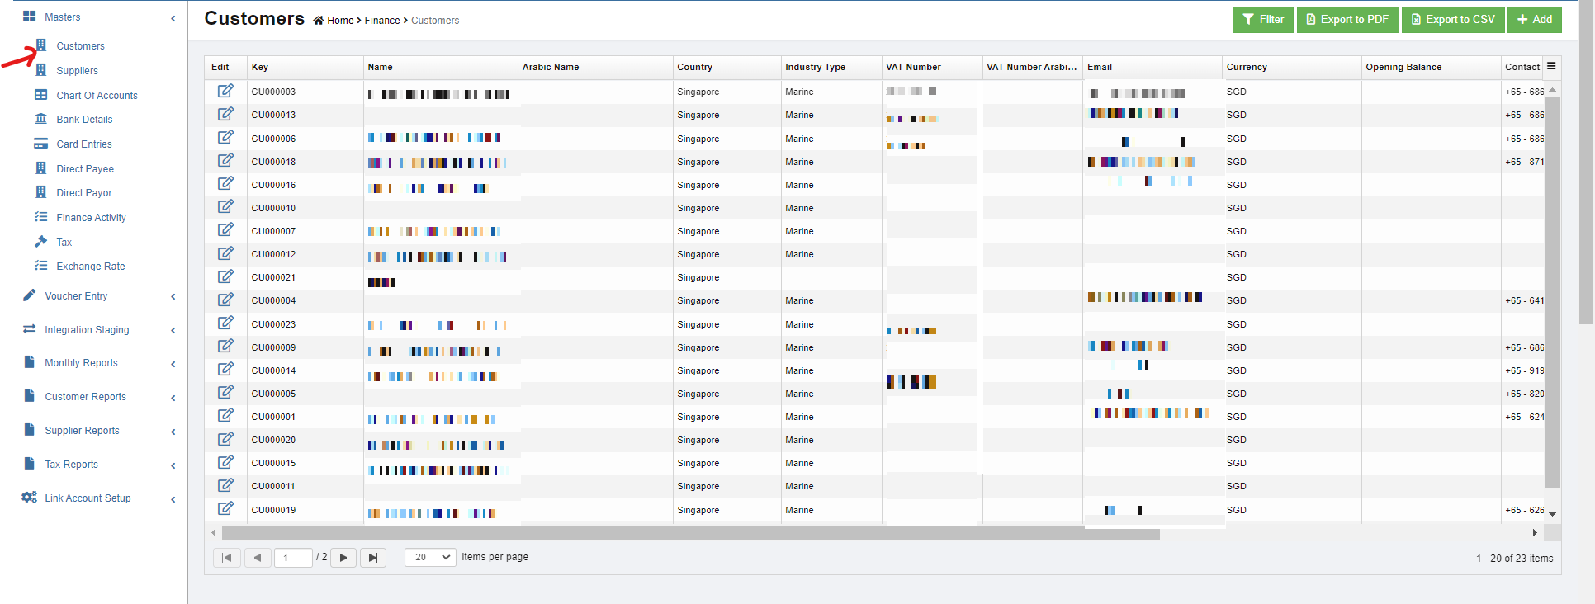Click the Card Entries card icon
Screen dimensions: 1595x604
40,144
